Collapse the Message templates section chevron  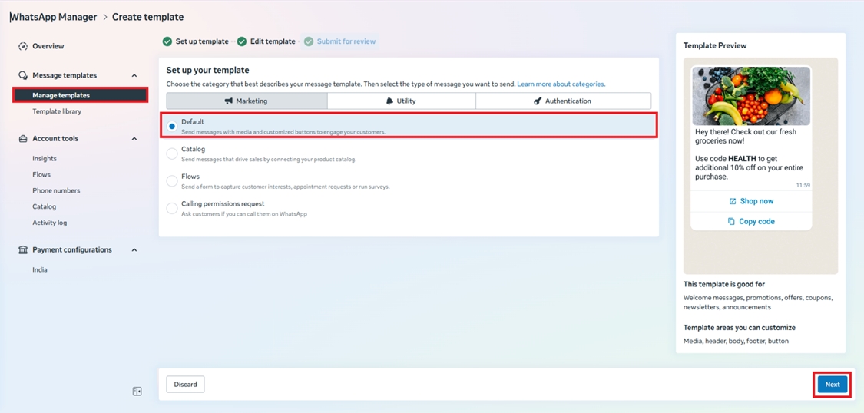[x=134, y=75]
